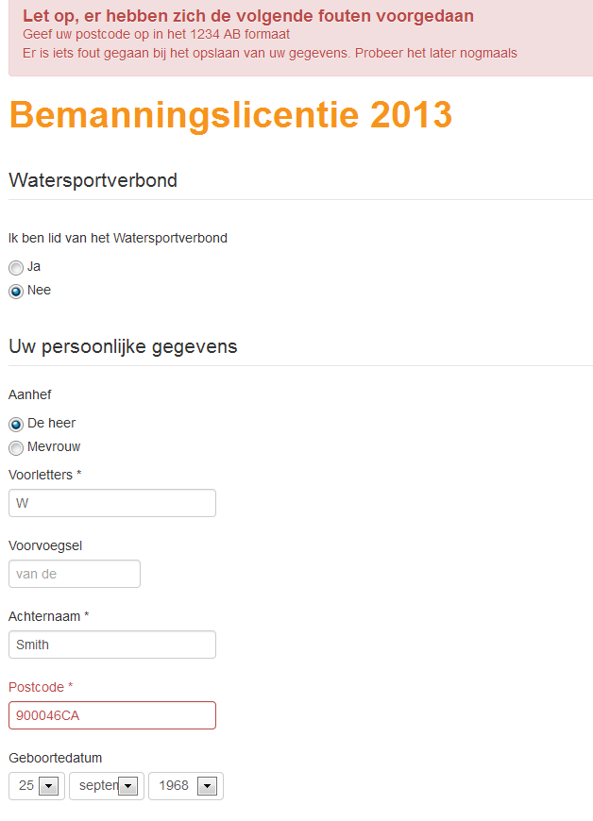Click the red-bordered Postcode input field
This screenshot has height=821, width=593.
pos(111,715)
